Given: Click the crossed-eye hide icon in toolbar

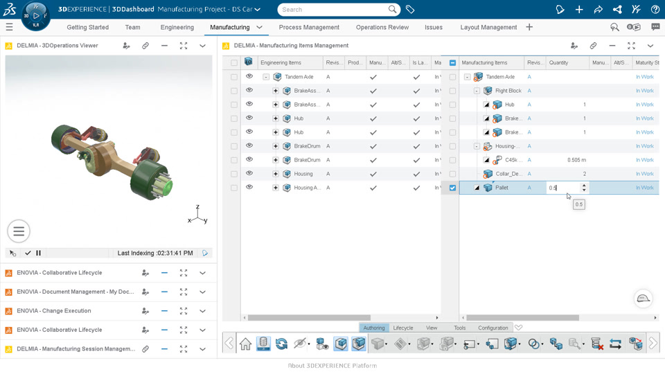Looking at the screenshot, I should click(x=299, y=344).
